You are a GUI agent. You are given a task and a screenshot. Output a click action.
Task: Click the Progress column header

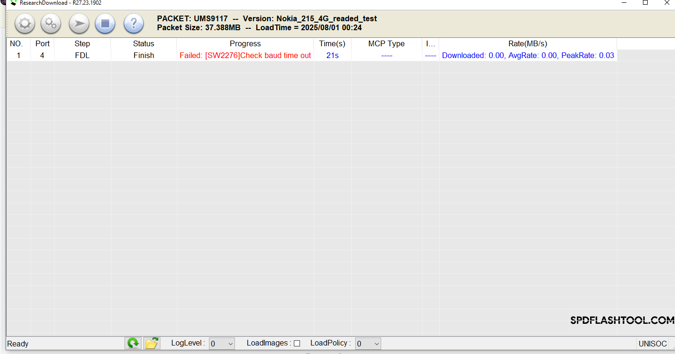(245, 43)
